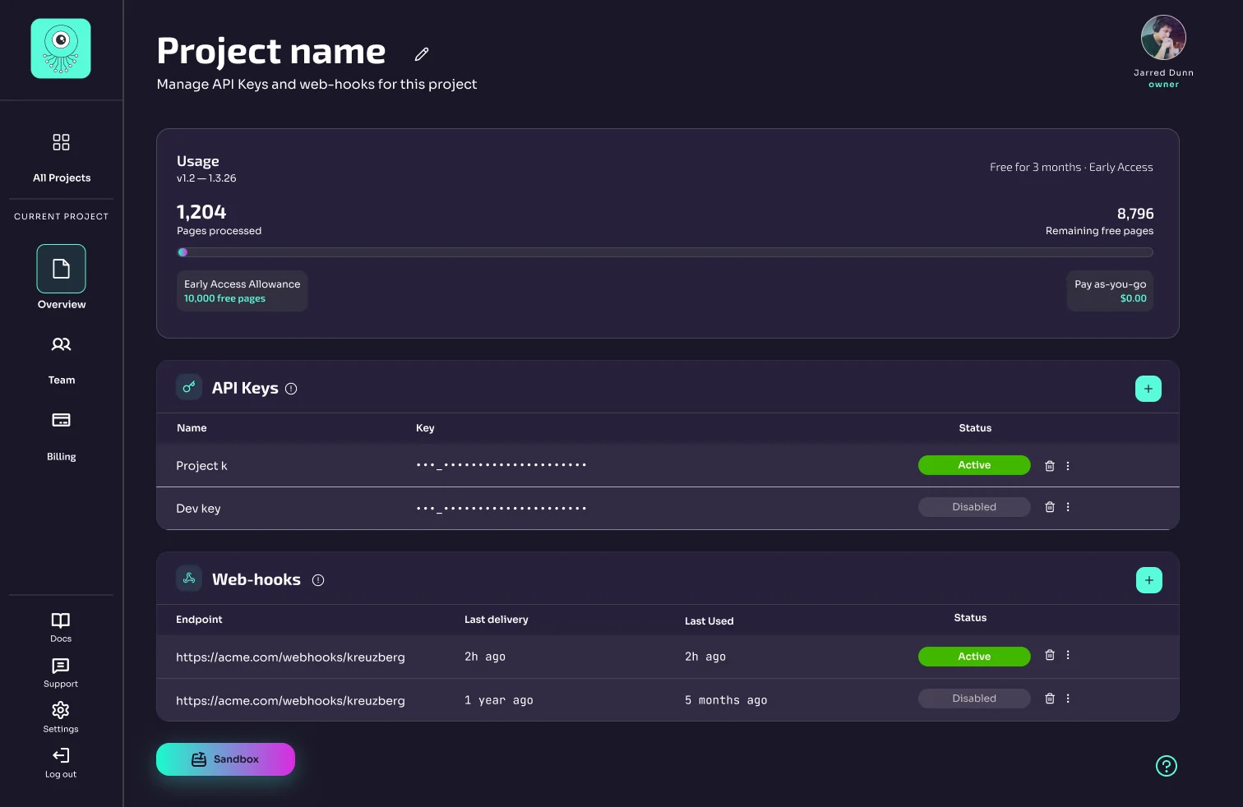Select the Overview sidebar item
Screen dimensions: 1243x807
pyautogui.click(x=62, y=277)
